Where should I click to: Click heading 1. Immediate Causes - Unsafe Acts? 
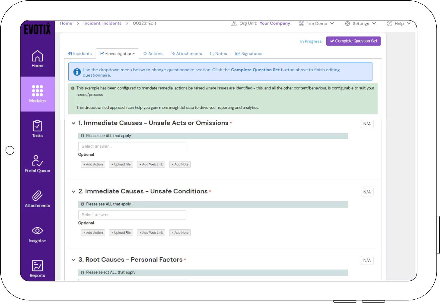pyautogui.click(x=153, y=123)
